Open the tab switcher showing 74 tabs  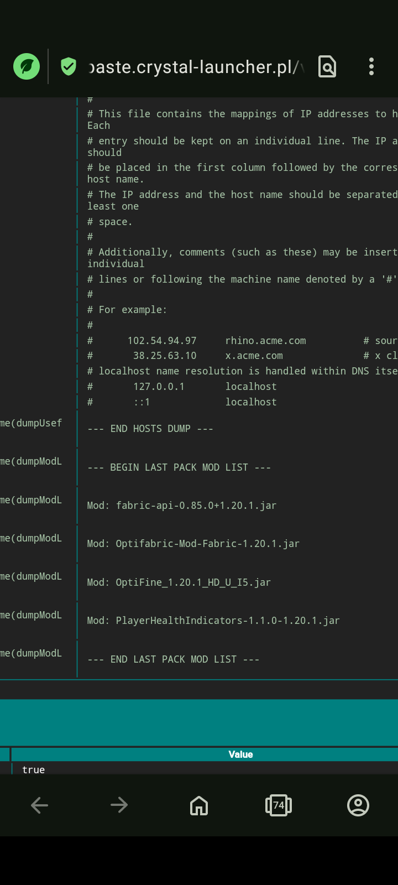pyautogui.click(x=279, y=805)
